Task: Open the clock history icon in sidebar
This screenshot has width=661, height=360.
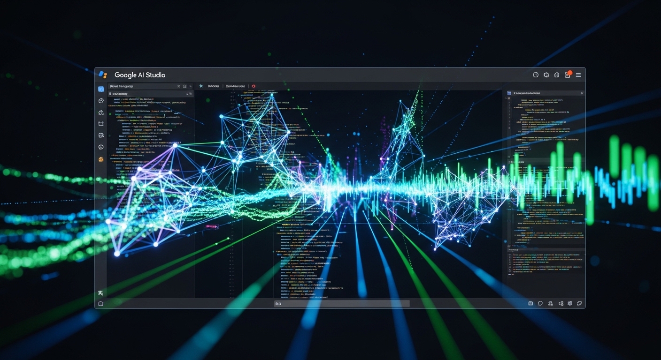Action: coord(100,147)
